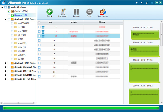This screenshot has width=163, height=112.
Task: Expand the Generic- SD/MMC U... drive node
Action: [x=6, y=75]
